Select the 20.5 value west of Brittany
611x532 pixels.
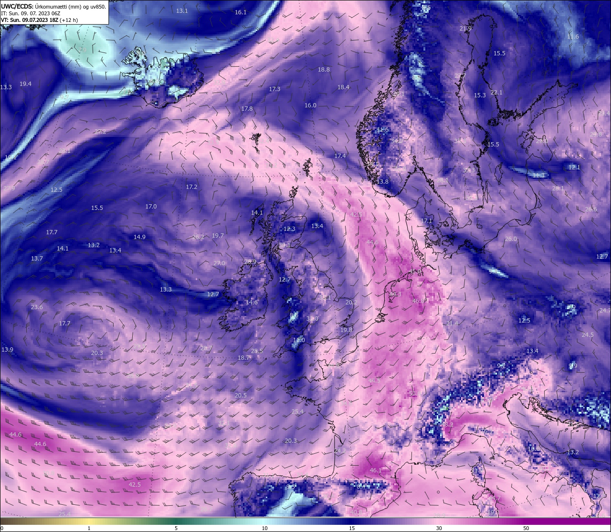(241, 396)
